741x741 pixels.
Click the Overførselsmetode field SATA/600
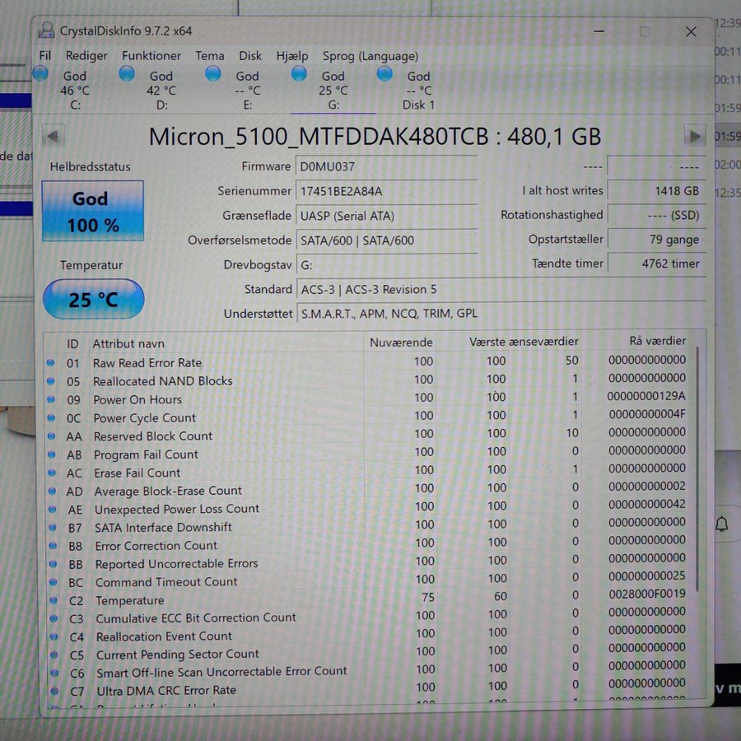tap(387, 240)
